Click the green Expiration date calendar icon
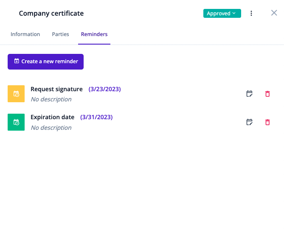The image size is (284, 235). 16,122
